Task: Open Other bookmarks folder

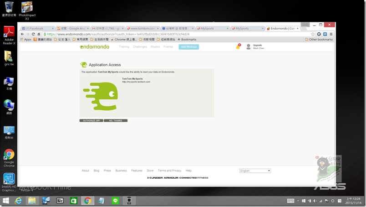Action: pyautogui.click(x=319, y=40)
